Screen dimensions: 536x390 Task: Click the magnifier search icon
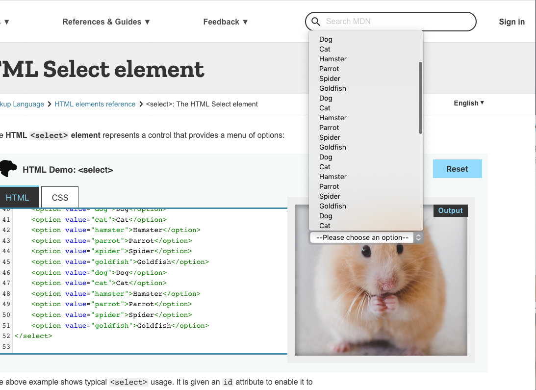(315, 22)
